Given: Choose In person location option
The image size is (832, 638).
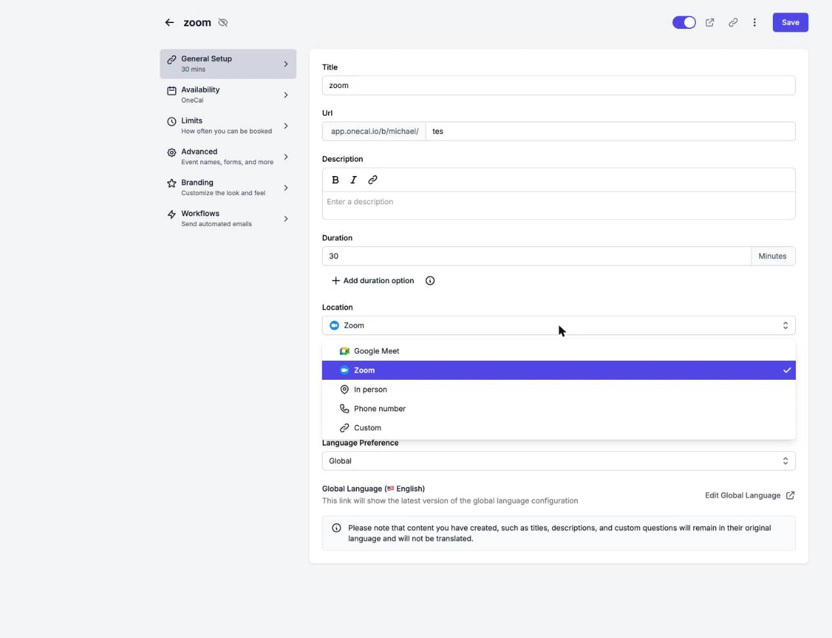Looking at the screenshot, I should coord(559,389).
